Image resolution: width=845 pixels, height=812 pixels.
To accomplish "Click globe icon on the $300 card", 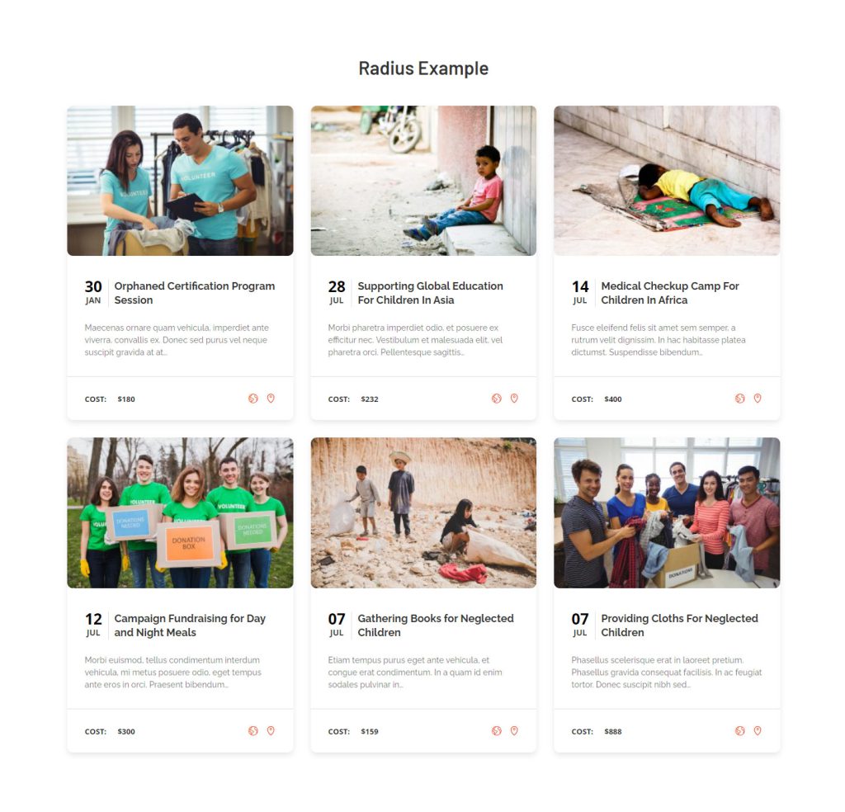I will (253, 731).
